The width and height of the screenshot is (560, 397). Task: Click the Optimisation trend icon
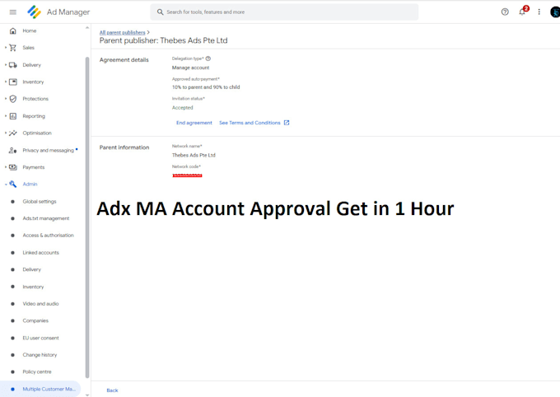click(13, 133)
